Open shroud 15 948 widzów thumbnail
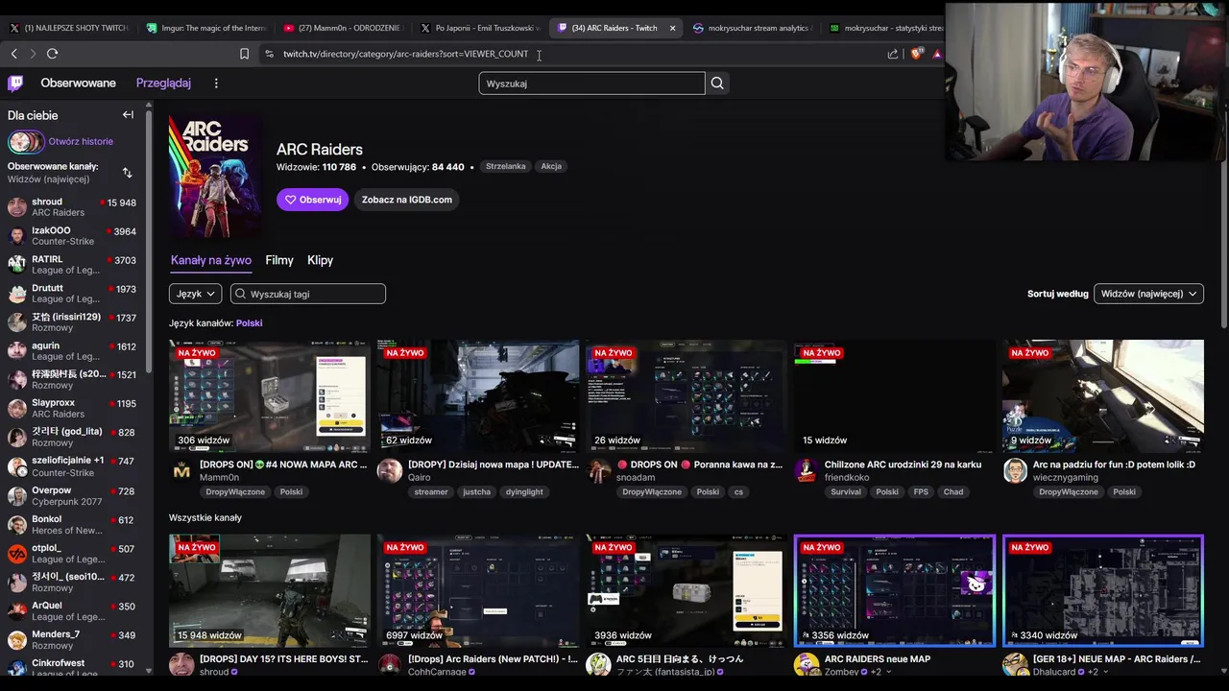Viewport: 1229px width, 691px height. [x=270, y=590]
